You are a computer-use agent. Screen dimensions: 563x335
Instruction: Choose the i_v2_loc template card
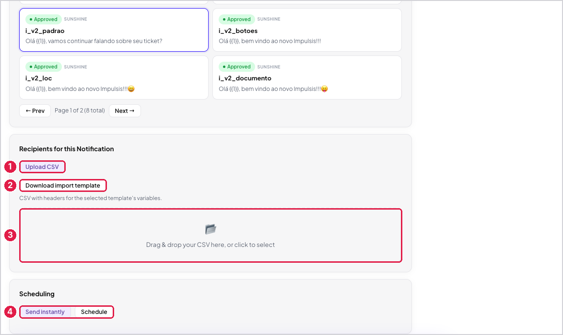114,78
